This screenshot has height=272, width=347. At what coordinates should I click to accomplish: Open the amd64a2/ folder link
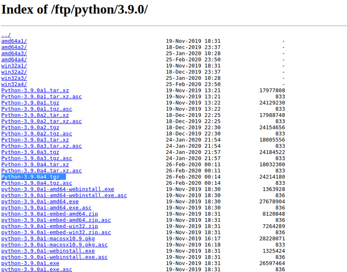(x=14, y=47)
